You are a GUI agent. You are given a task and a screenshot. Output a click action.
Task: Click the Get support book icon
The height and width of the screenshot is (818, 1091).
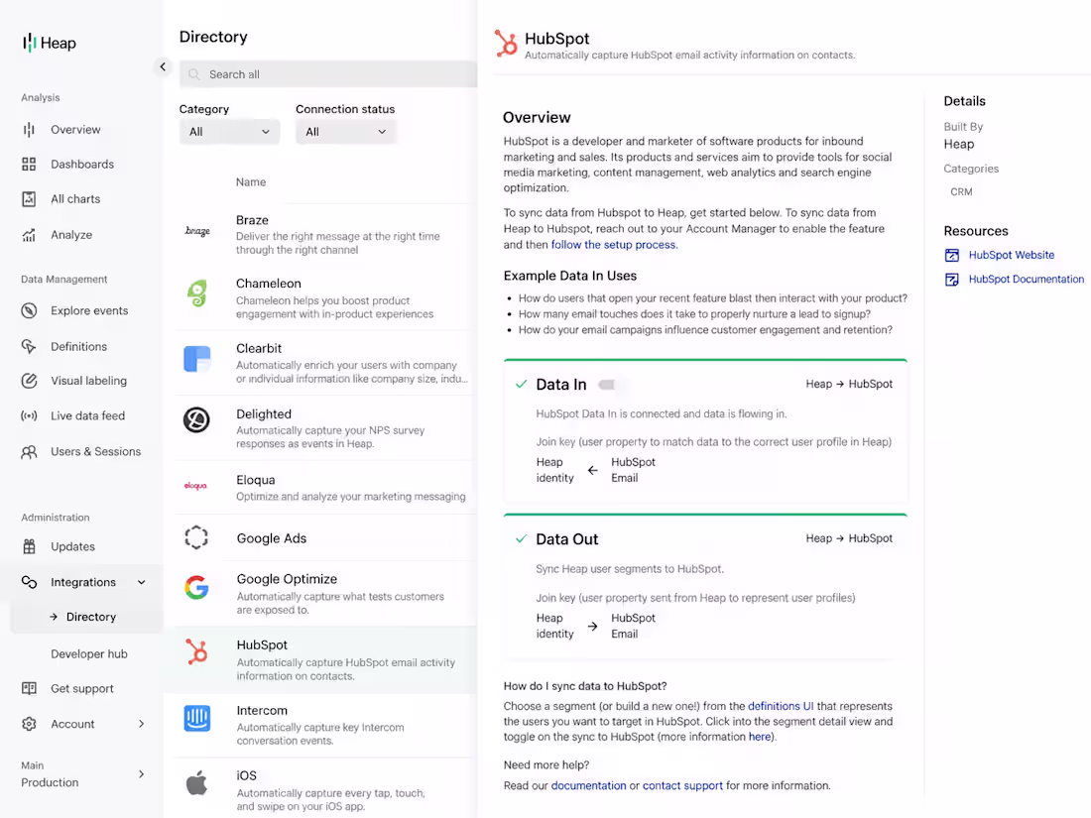coord(29,689)
